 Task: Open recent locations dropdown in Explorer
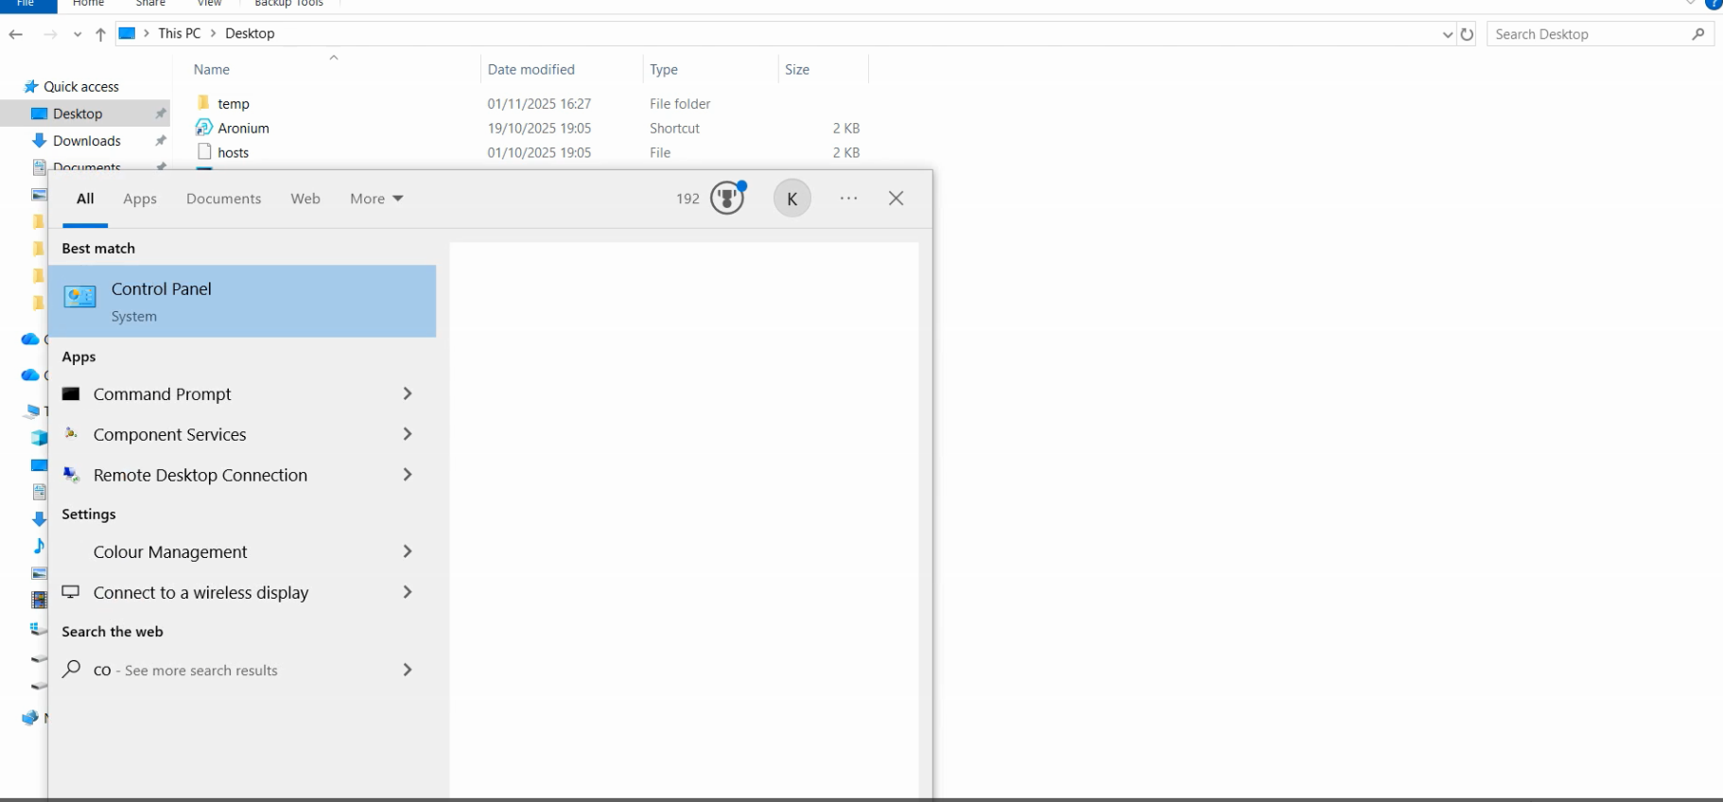tap(78, 35)
